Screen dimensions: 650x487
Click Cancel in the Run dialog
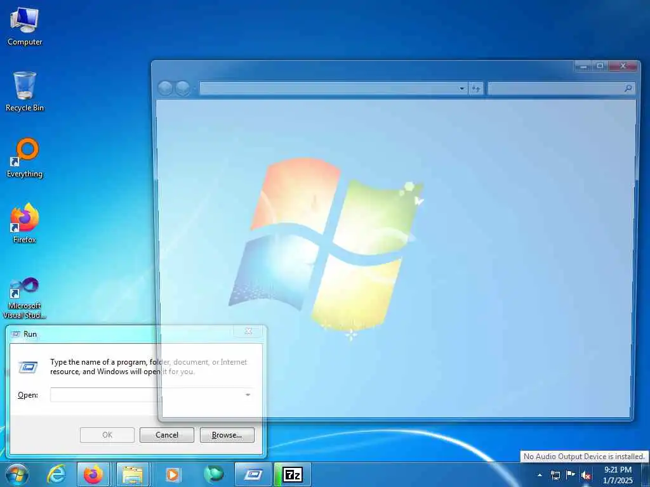tap(167, 435)
